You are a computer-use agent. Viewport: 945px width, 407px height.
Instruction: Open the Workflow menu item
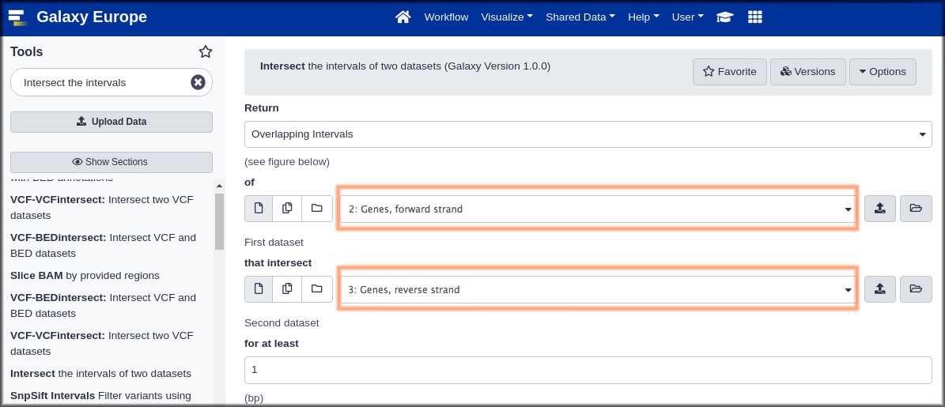(446, 17)
